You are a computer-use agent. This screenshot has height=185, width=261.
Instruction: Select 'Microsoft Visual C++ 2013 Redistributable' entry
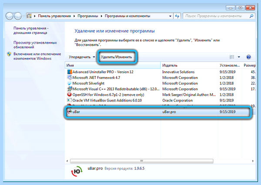116,89
